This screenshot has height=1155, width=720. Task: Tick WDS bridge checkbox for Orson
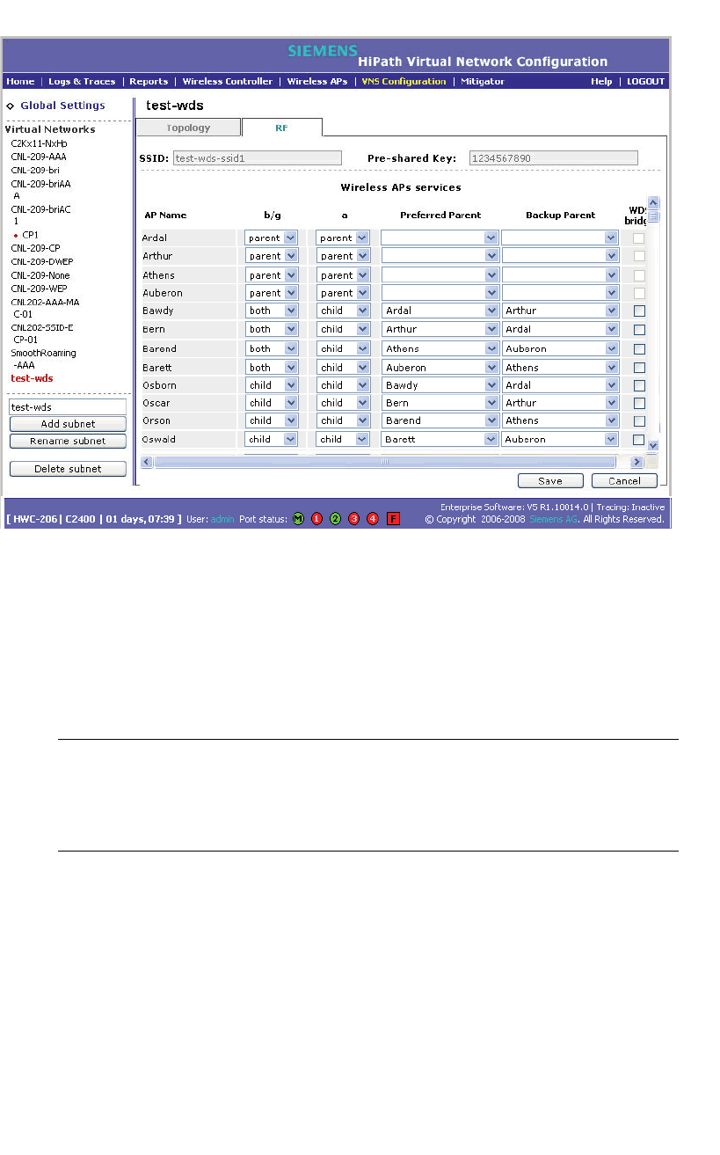click(x=639, y=420)
